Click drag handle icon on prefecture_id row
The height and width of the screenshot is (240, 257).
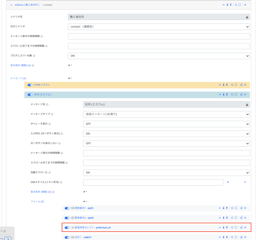220,228
